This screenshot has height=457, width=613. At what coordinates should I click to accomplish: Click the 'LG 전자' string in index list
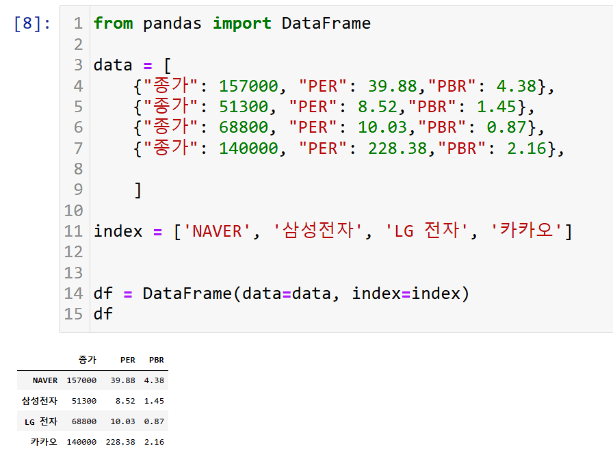click(x=426, y=231)
